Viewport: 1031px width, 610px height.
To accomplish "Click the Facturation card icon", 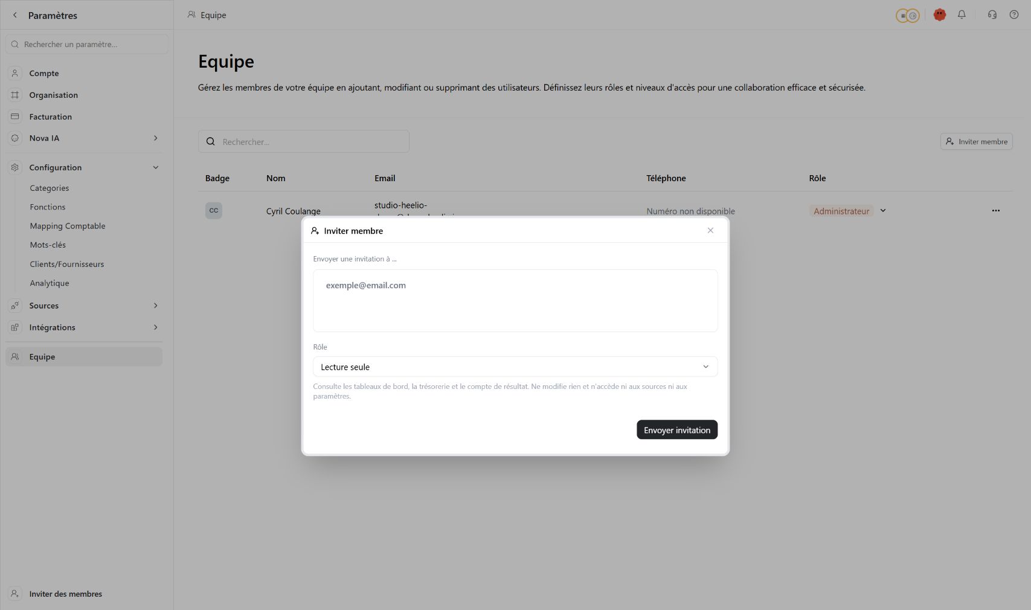I will pyautogui.click(x=15, y=117).
